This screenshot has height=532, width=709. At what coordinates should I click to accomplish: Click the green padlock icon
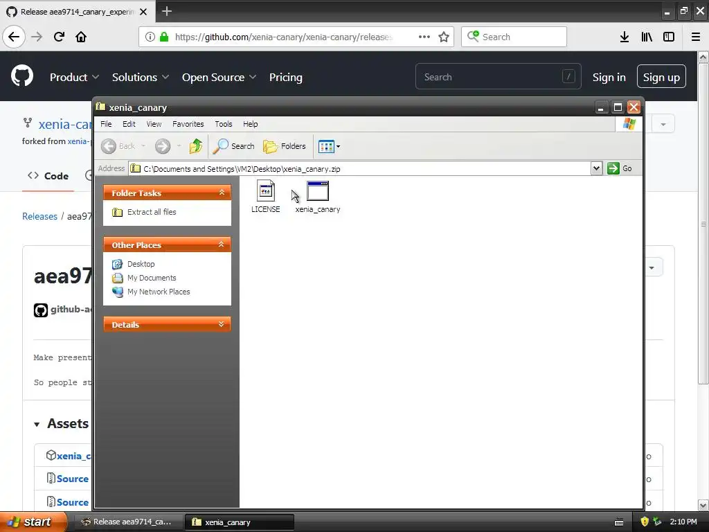click(164, 37)
